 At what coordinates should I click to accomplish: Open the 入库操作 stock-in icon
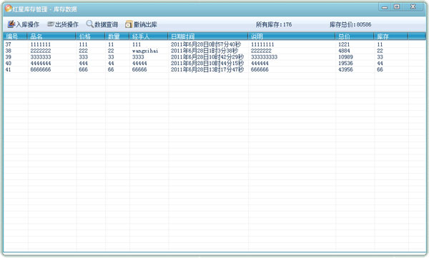point(11,24)
